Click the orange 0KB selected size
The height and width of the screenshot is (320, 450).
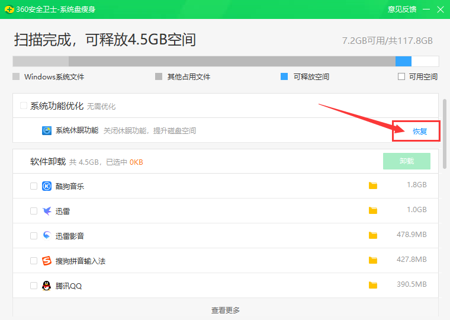click(136, 162)
